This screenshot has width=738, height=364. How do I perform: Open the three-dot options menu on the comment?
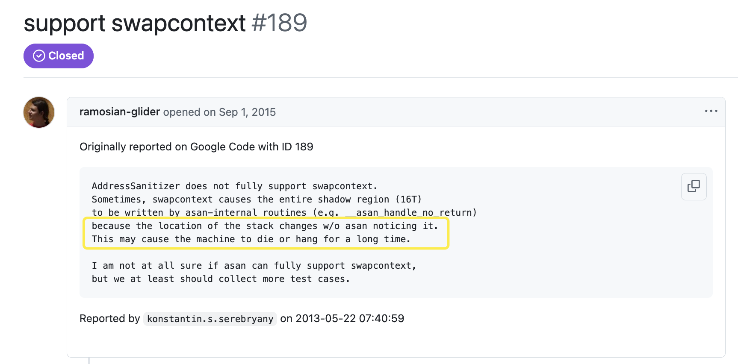(x=711, y=111)
